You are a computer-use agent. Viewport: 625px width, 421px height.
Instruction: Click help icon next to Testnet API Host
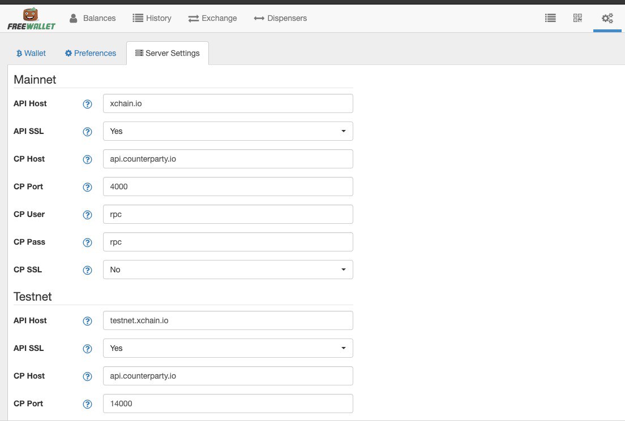pos(87,321)
